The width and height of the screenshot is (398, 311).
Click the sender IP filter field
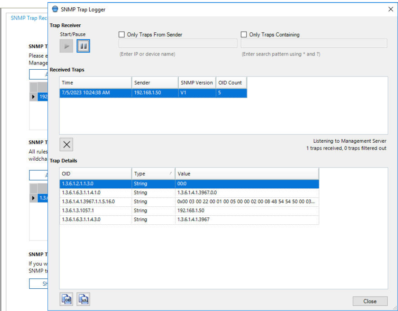coord(177,44)
